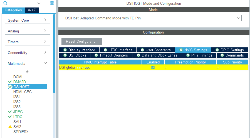Click the settings gear icon
The height and width of the screenshot is (138, 250).
(x=52, y=3)
